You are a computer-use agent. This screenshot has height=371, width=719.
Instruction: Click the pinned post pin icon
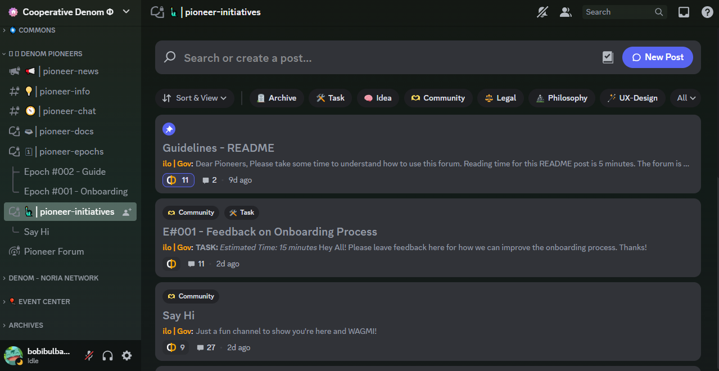pyautogui.click(x=169, y=129)
